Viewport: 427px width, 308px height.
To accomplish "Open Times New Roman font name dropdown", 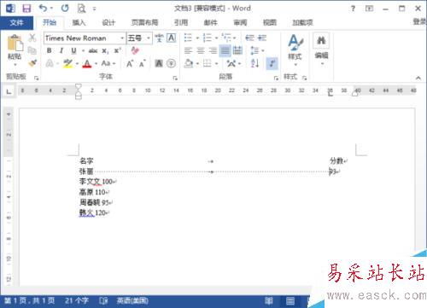I will 122,38.
